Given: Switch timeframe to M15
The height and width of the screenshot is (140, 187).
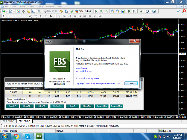Looking at the screenshot, I should click(69, 16).
